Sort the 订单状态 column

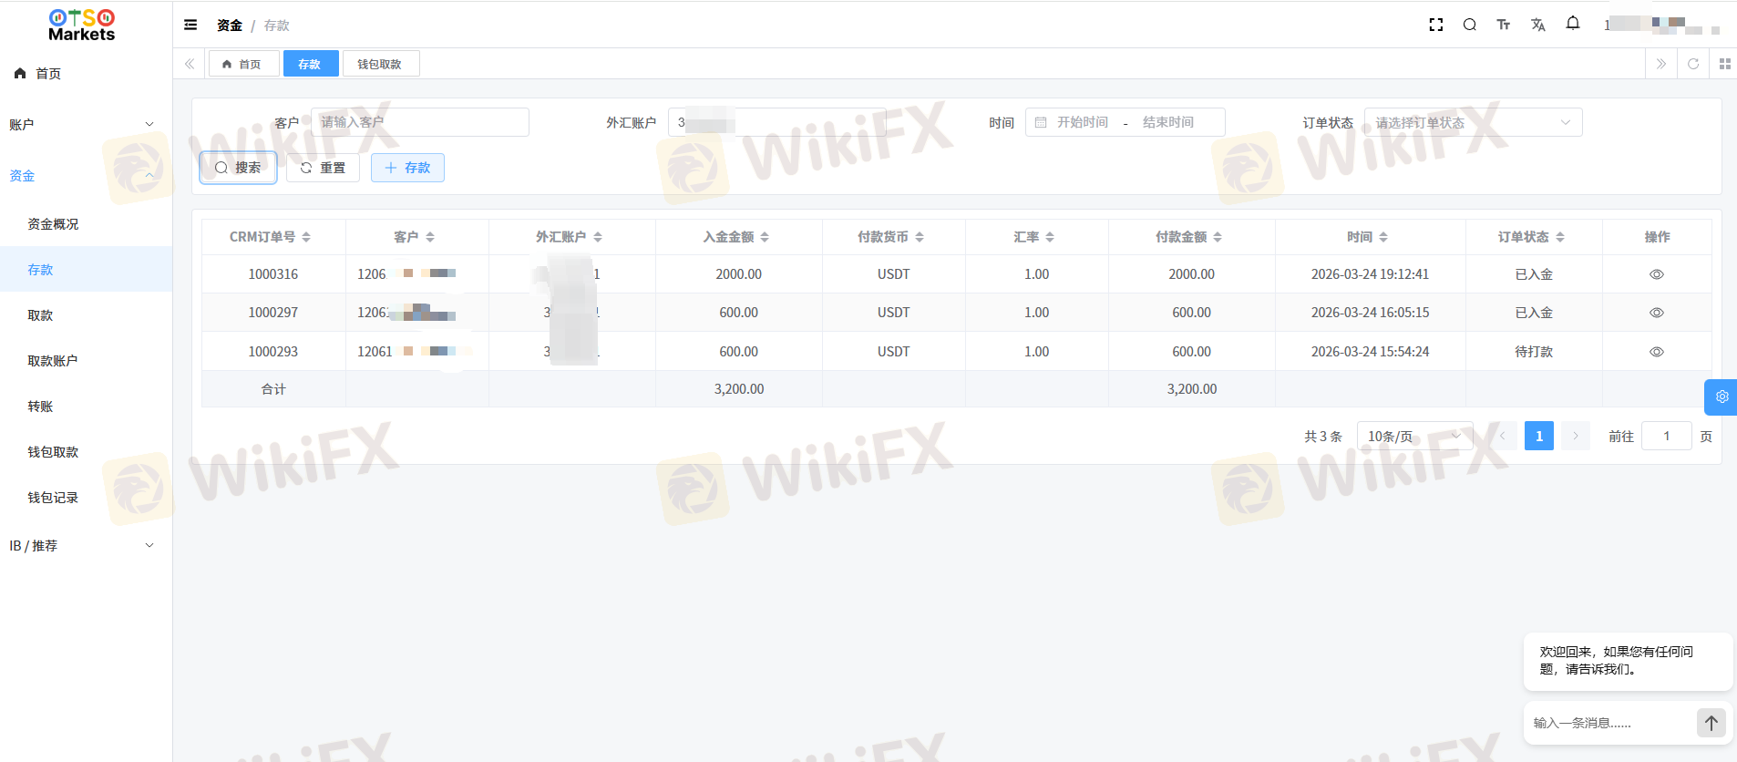(1560, 237)
